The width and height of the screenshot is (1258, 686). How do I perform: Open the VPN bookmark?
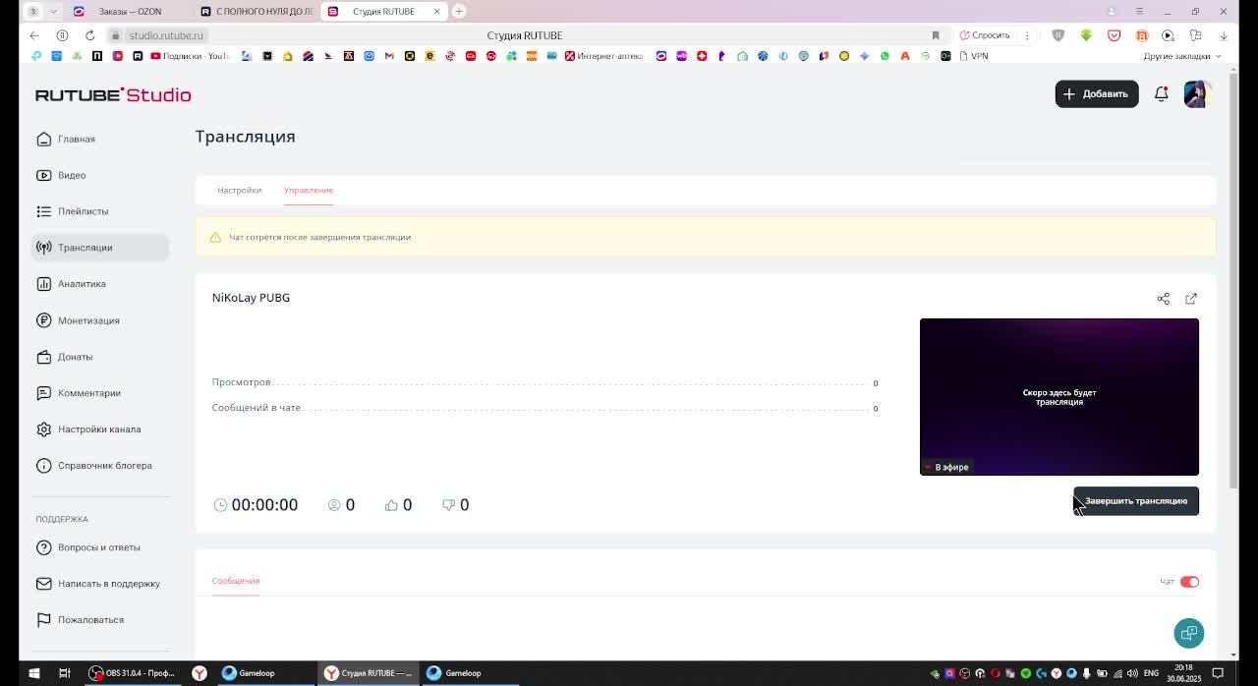click(x=973, y=56)
